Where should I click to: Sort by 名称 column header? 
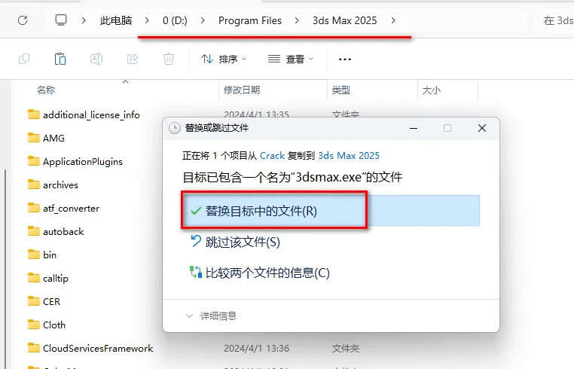(x=46, y=90)
